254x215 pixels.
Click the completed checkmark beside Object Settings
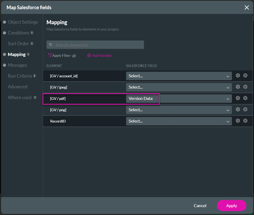coord(4,22)
